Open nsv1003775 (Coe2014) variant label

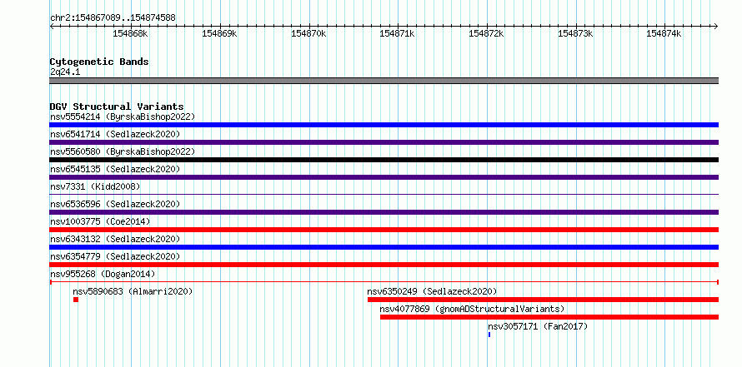(x=100, y=221)
